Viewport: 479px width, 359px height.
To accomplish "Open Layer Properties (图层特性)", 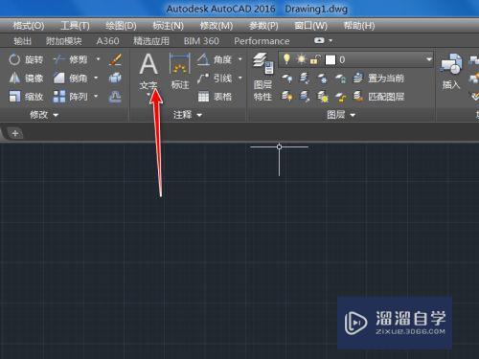I will (262, 78).
